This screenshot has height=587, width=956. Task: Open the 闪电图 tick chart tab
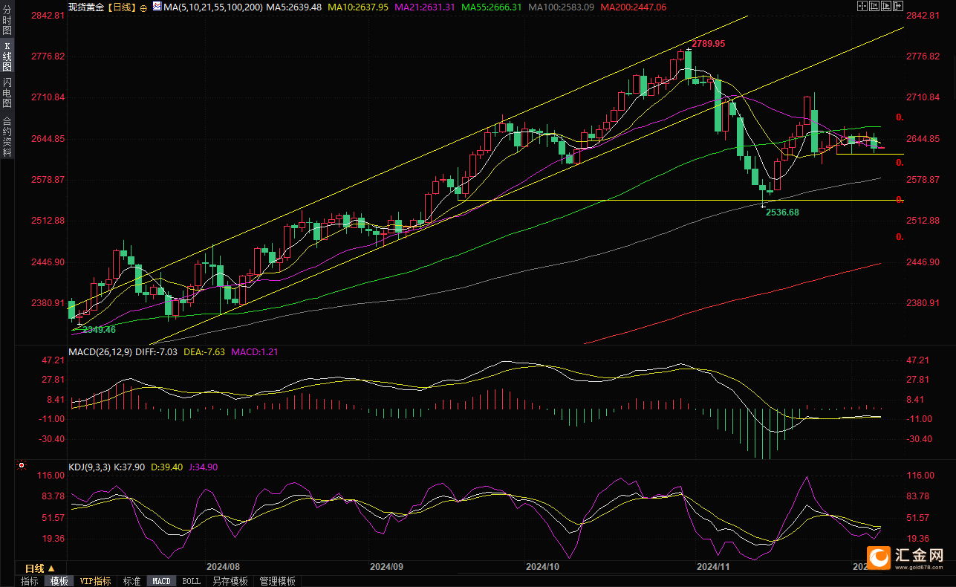pyautogui.click(x=7, y=93)
